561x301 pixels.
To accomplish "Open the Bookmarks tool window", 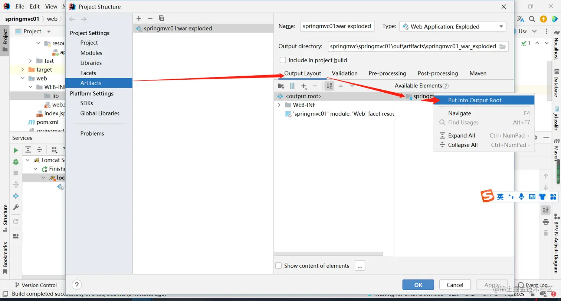I will pyautogui.click(x=5, y=258).
